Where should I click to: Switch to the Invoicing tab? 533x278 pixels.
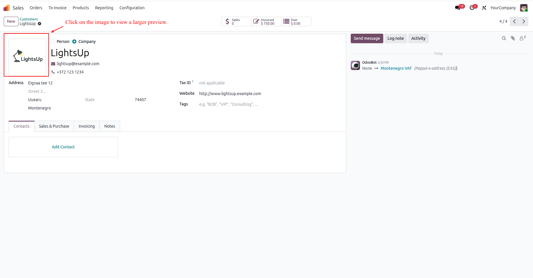(87, 126)
